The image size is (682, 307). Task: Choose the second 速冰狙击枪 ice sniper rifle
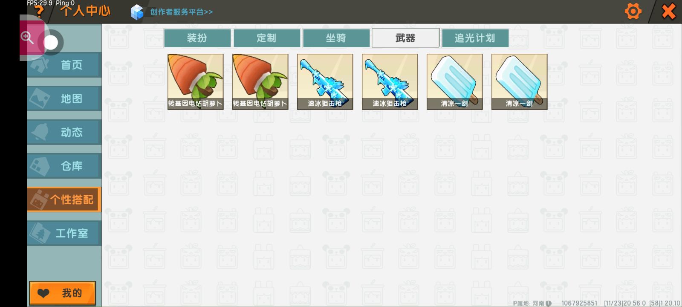coord(390,82)
